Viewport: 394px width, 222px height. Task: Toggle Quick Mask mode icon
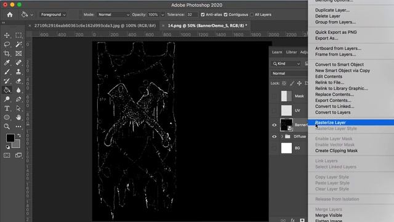point(7,155)
